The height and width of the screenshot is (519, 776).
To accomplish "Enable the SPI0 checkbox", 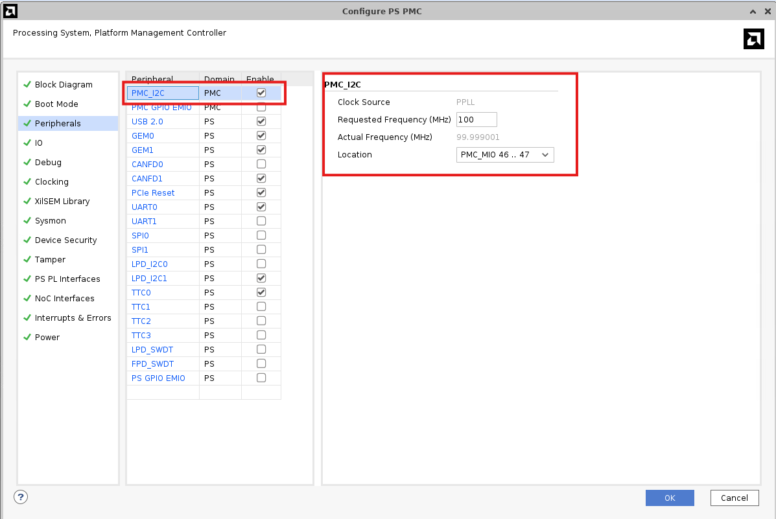I will point(261,235).
